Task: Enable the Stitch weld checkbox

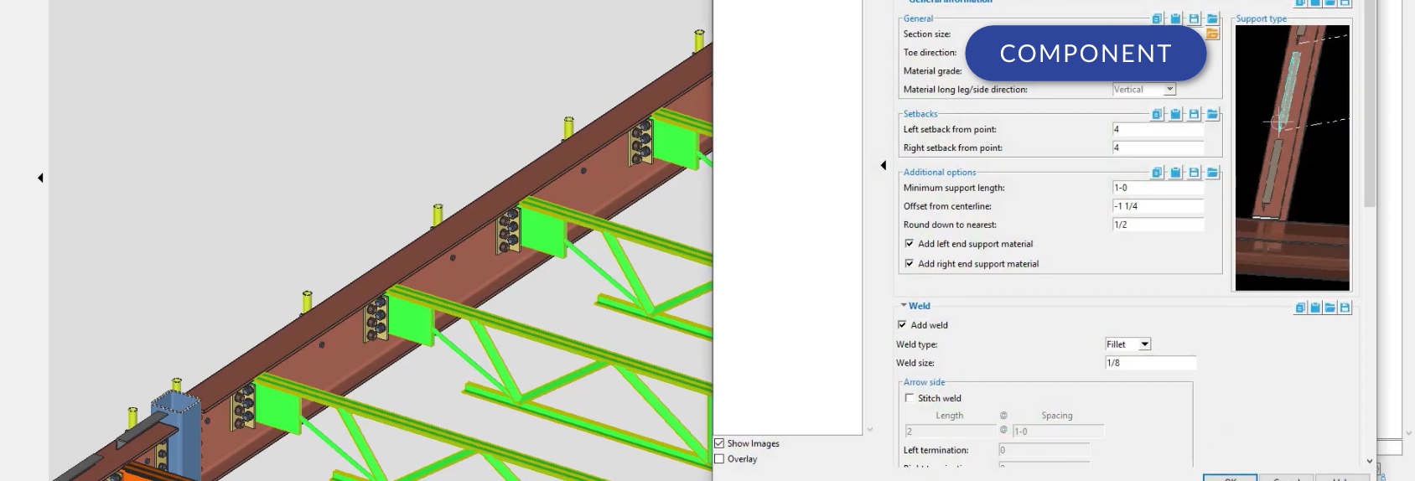Action: point(910,398)
